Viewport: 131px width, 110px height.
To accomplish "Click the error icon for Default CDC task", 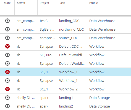I will tap(7, 46).
